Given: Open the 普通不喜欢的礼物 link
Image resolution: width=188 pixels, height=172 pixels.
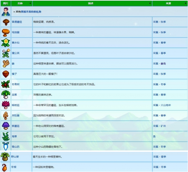Looking at the screenshot, I should (x=31, y=12).
